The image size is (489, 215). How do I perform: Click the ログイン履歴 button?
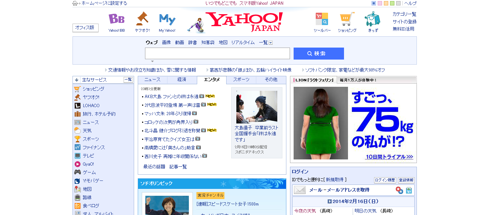point(385,180)
